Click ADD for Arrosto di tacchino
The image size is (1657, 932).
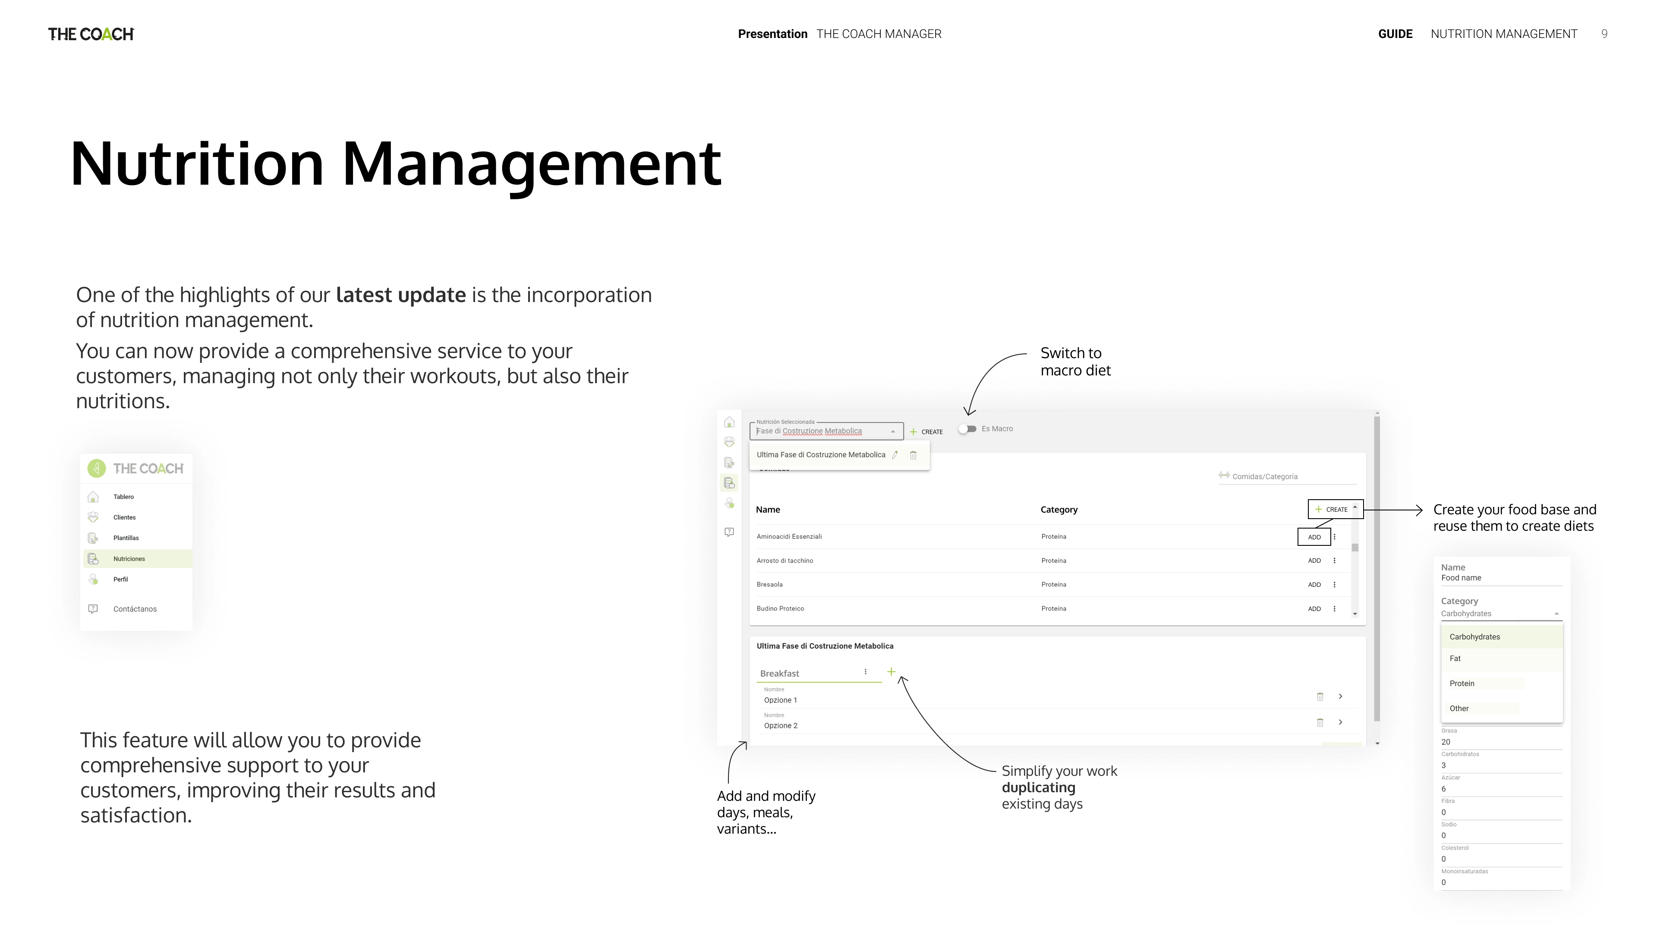[1314, 561]
